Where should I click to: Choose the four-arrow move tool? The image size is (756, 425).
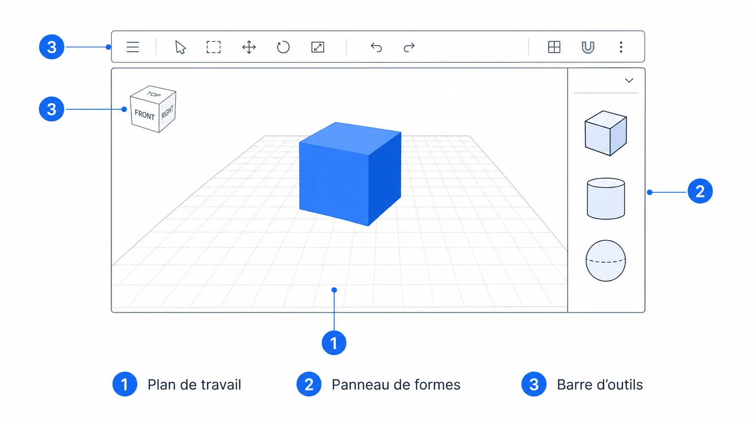pyautogui.click(x=249, y=47)
